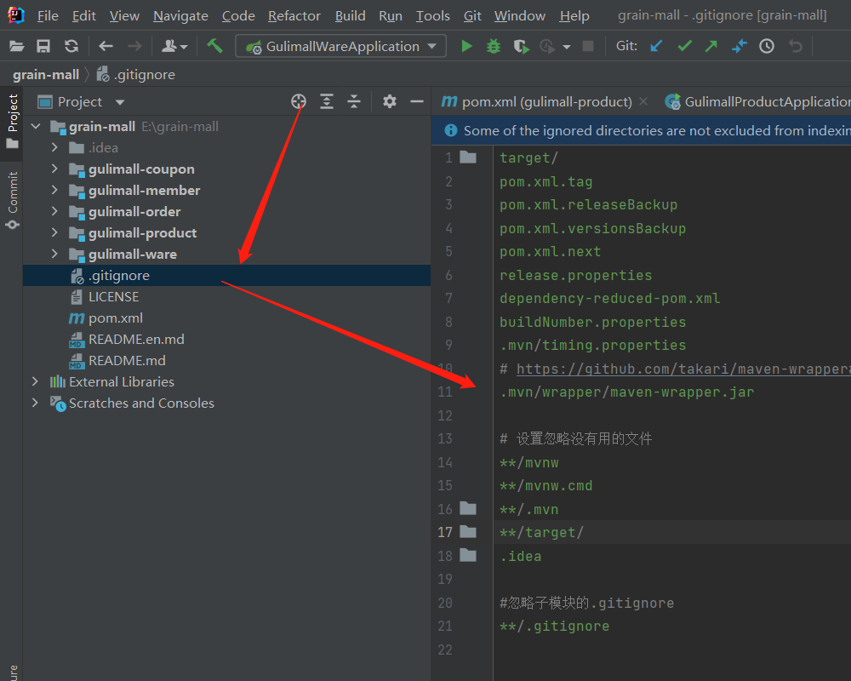Go back with the left arrow icon
The image size is (851, 681).
[x=106, y=46]
